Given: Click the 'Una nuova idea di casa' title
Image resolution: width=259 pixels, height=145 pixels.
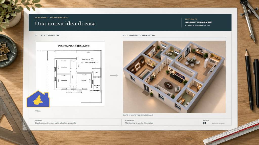Looking at the screenshot, I should click(65, 23).
